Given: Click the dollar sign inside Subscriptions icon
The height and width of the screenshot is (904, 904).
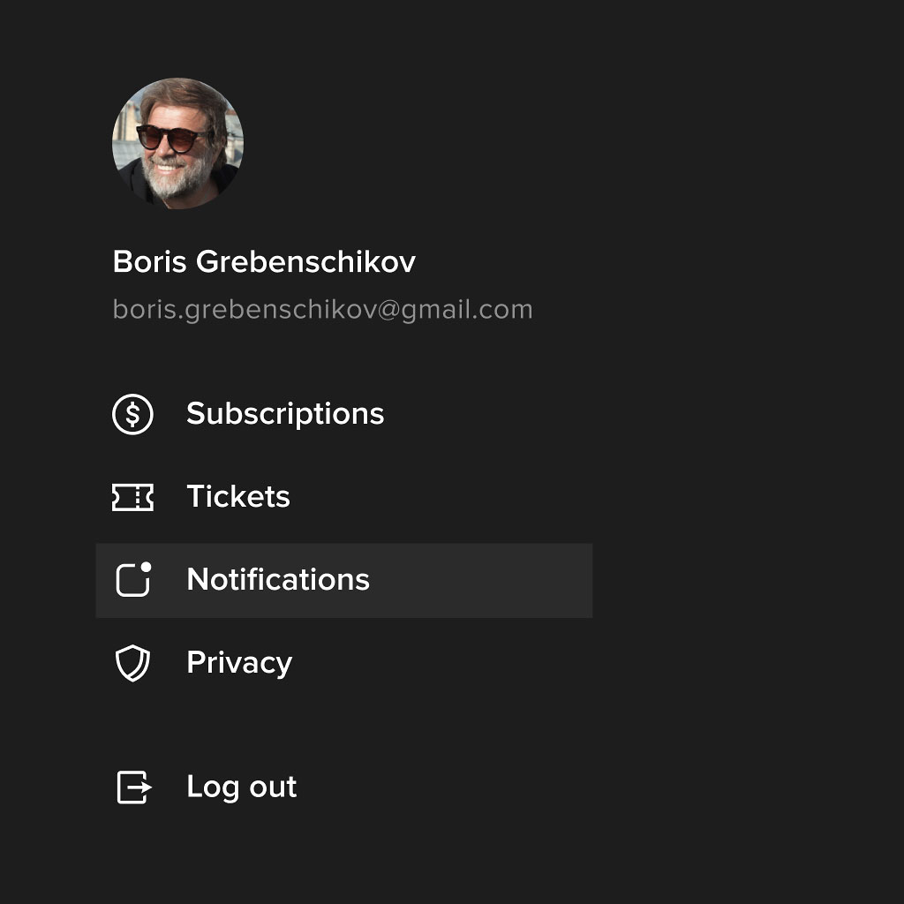Looking at the screenshot, I should pyautogui.click(x=132, y=414).
